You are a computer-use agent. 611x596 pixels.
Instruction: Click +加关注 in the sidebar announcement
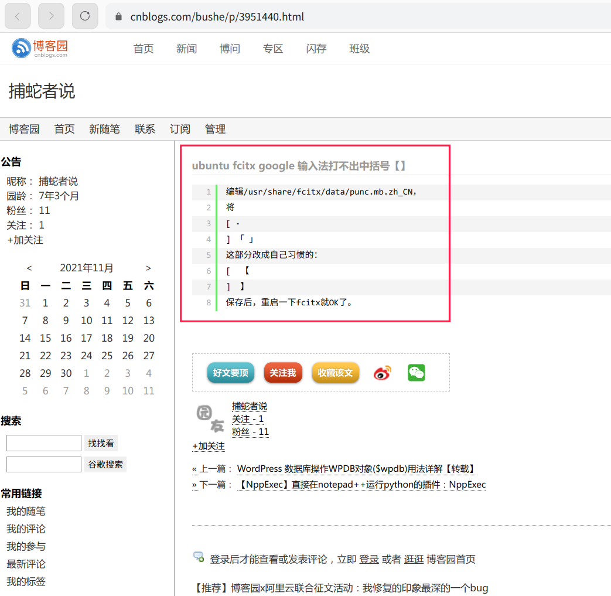(x=25, y=240)
